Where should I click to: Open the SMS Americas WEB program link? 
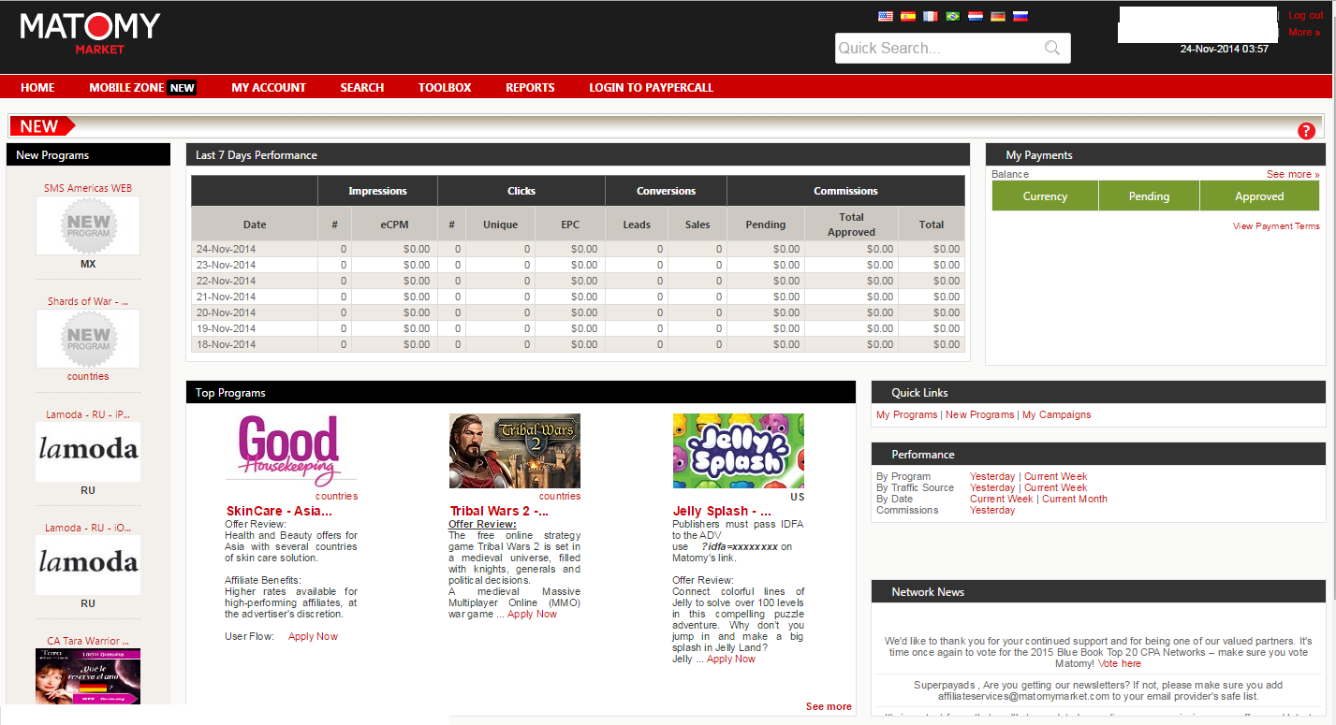tap(88, 188)
